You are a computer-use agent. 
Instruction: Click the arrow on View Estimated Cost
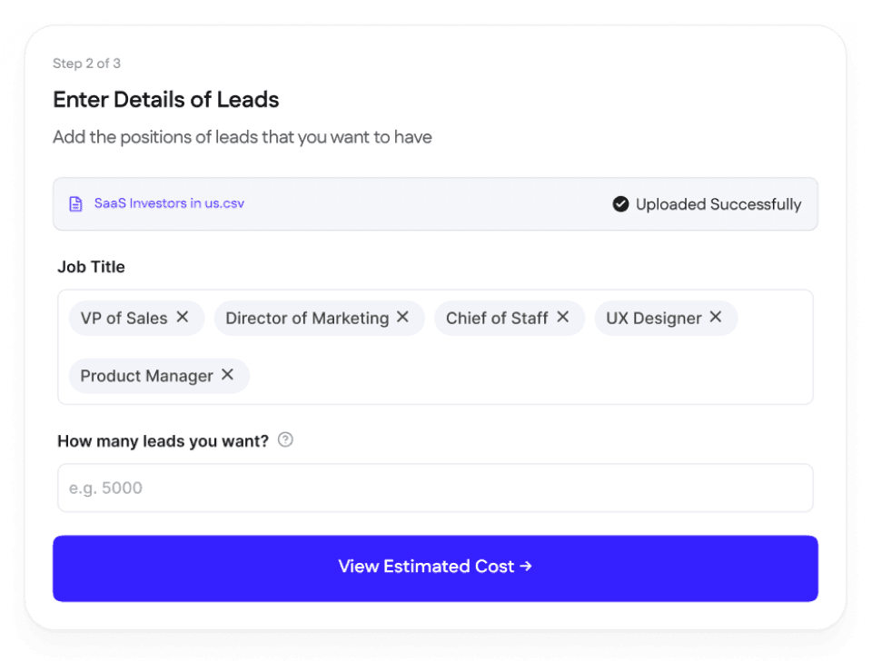pyautogui.click(x=526, y=566)
